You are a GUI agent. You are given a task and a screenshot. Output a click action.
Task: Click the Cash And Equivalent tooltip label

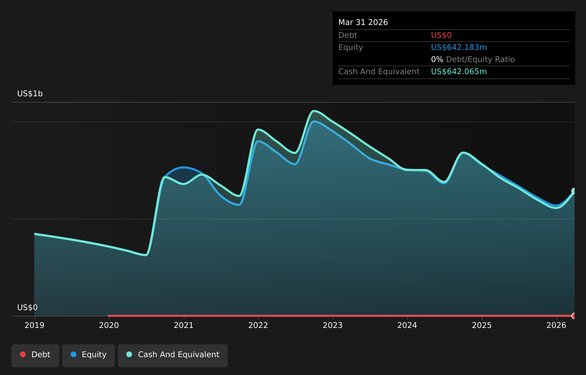tap(379, 72)
